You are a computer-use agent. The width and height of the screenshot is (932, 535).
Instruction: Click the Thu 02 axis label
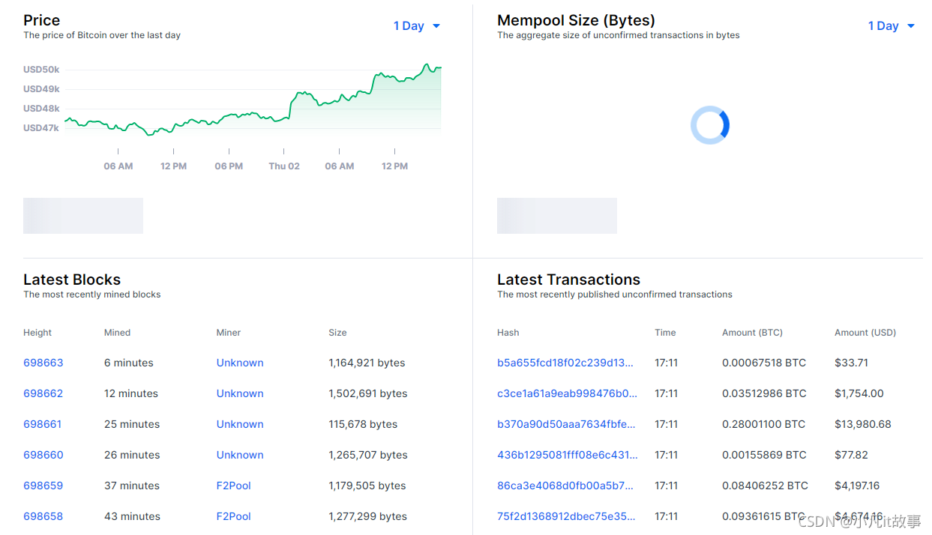click(284, 166)
